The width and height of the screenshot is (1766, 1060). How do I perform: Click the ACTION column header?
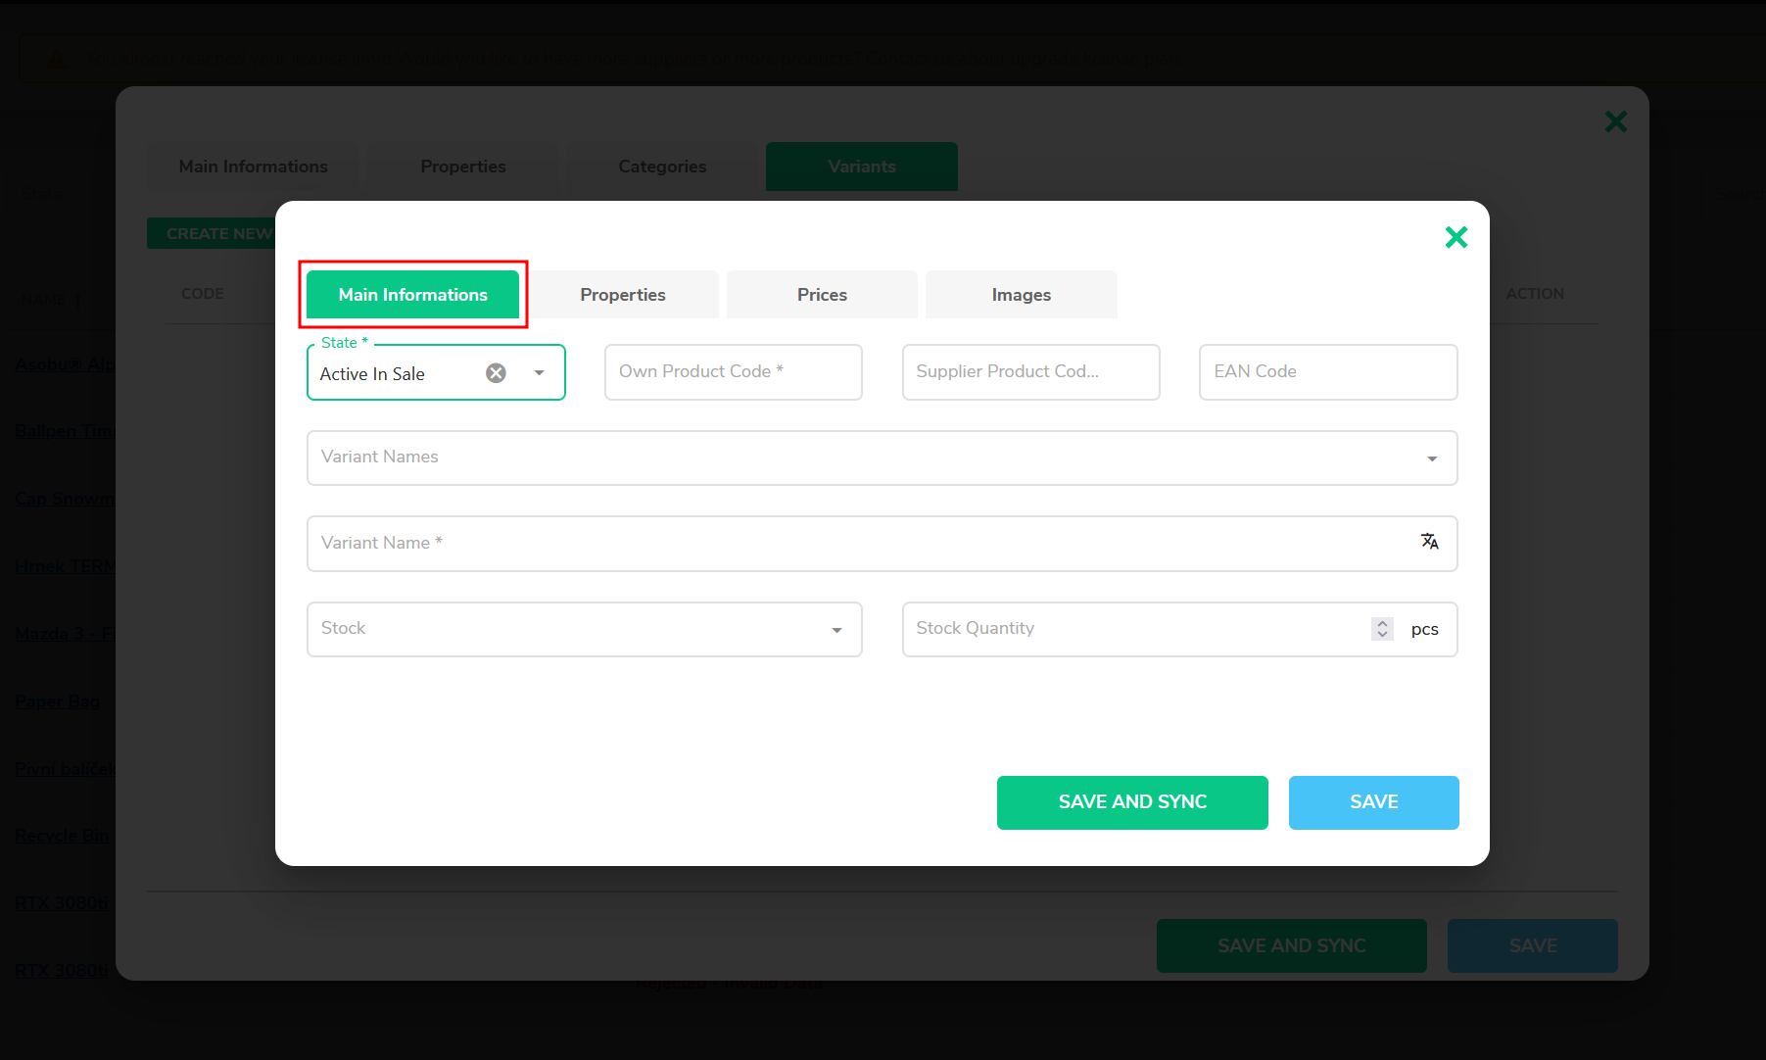(1535, 294)
